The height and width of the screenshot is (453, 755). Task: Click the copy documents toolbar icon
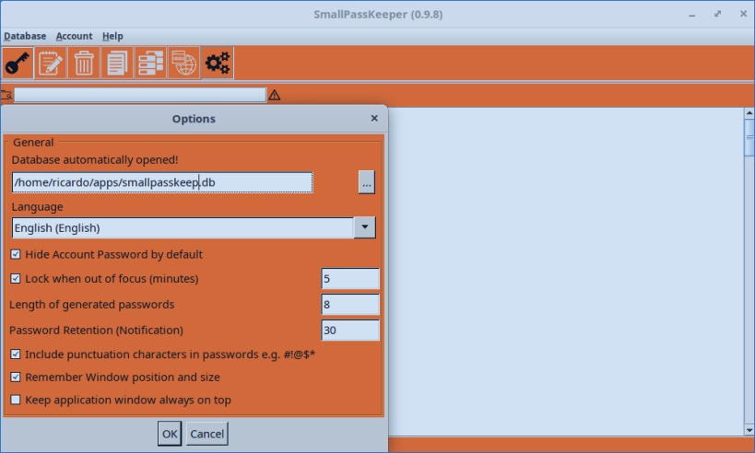point(117,63)
